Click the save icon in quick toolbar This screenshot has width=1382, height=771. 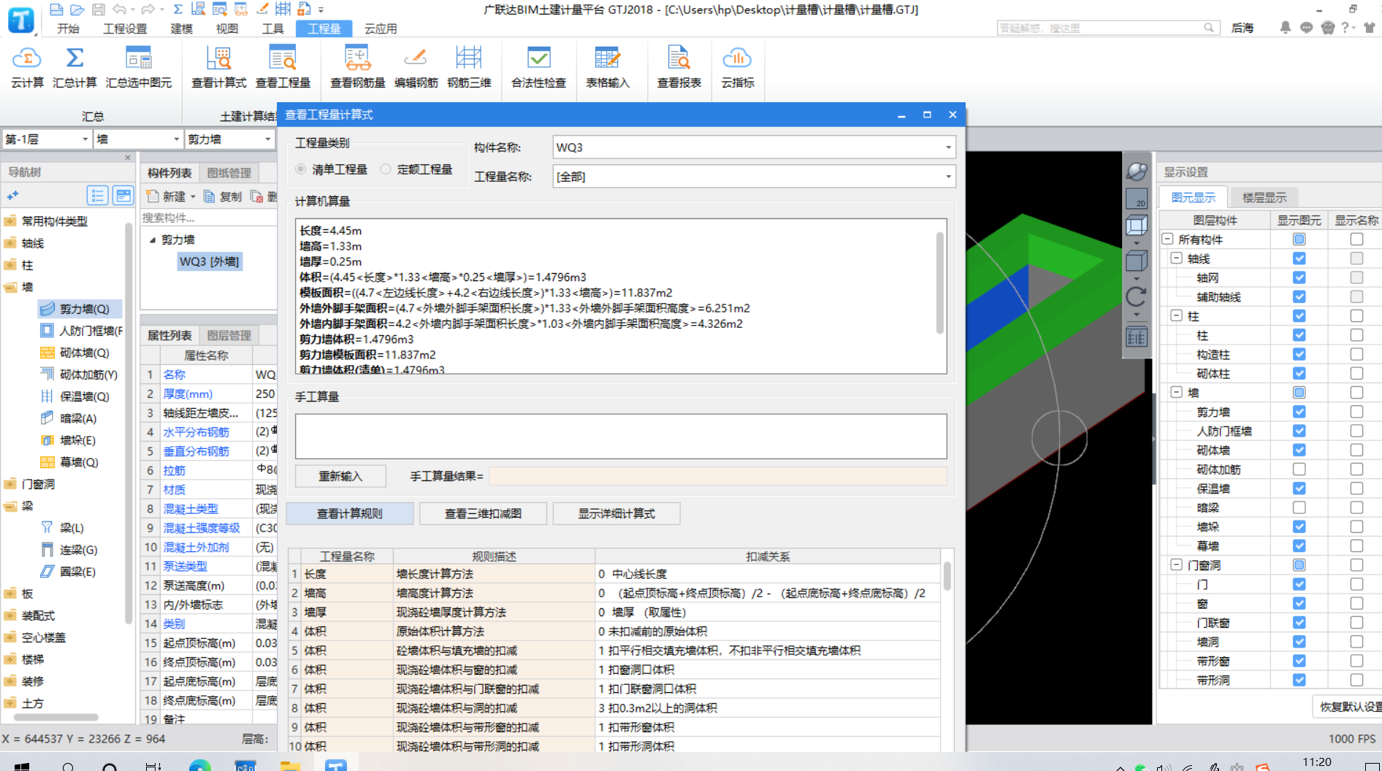(99, 9)
